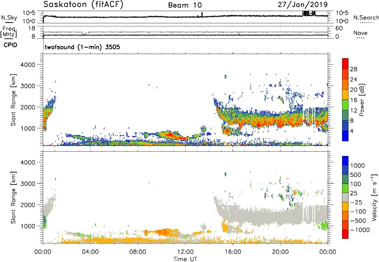Click the 'N.Search' legend label
This screenshot has width=379, height=262.
(366, 17)
